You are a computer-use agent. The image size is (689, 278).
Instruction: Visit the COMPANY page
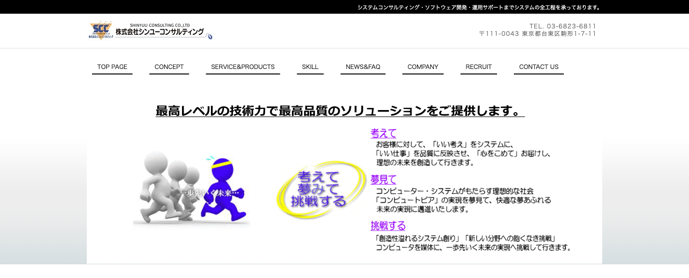pyautogui.click(x=422, y=67)
